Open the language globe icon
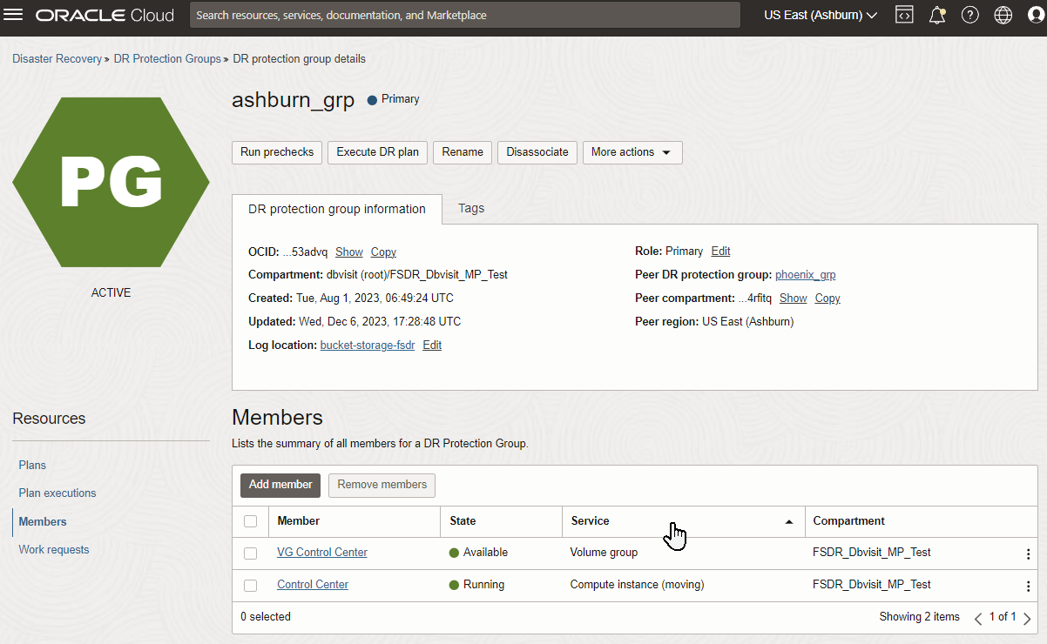This screenshot has width=1047, height=644. pos(1003,15)
